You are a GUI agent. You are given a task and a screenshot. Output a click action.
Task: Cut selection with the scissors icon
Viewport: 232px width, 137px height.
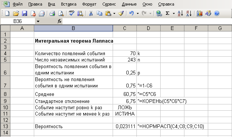[x=91, y=13]
